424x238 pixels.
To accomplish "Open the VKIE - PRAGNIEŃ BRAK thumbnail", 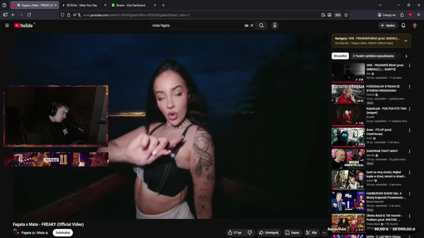I will (348, 73).
